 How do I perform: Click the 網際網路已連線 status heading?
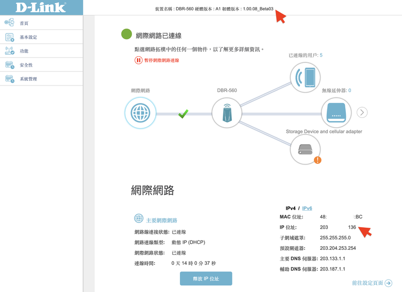[x=158, y=36]
